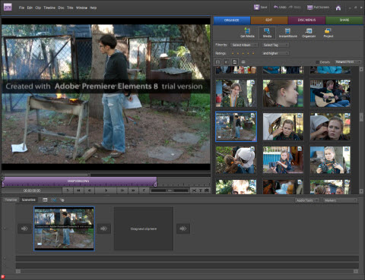
Task: Click the Get Media icon
Action: point(247,33)
